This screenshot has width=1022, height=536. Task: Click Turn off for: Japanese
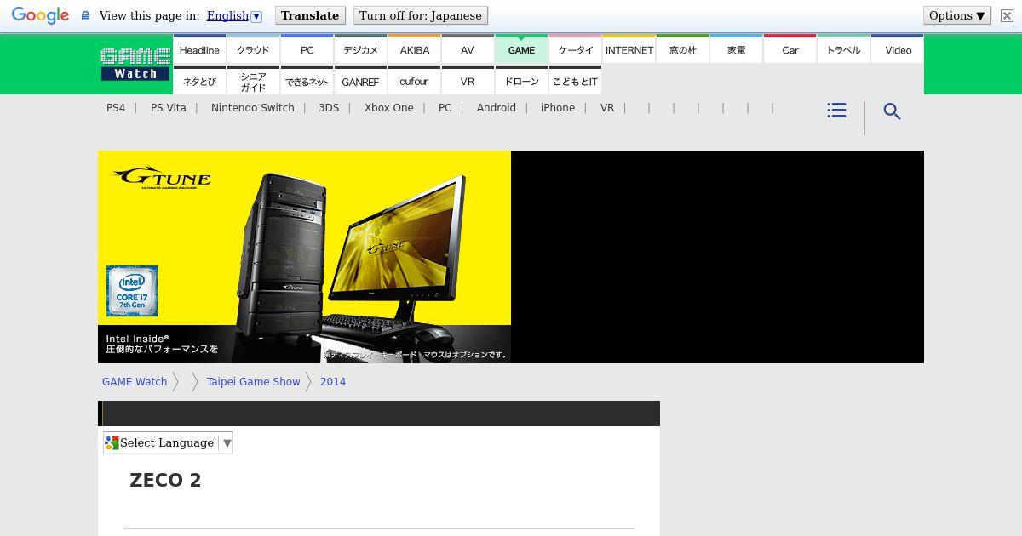[420, 15]
